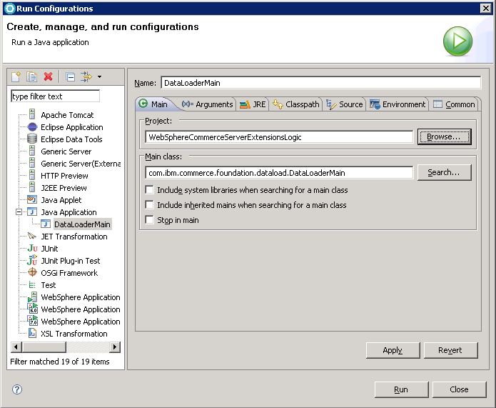Select the Eclipse Application configuration type
The width and height of the screenshot is (496, 408).
click(71, 127)
